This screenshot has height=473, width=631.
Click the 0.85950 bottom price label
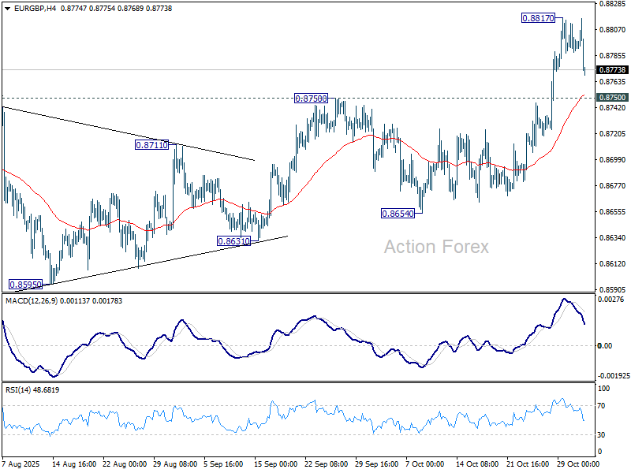[x=25, y=284]
